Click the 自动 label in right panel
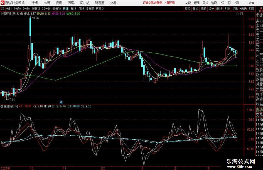Image resolution: width=263 pixels, height=170 pixels. [259, 110]
